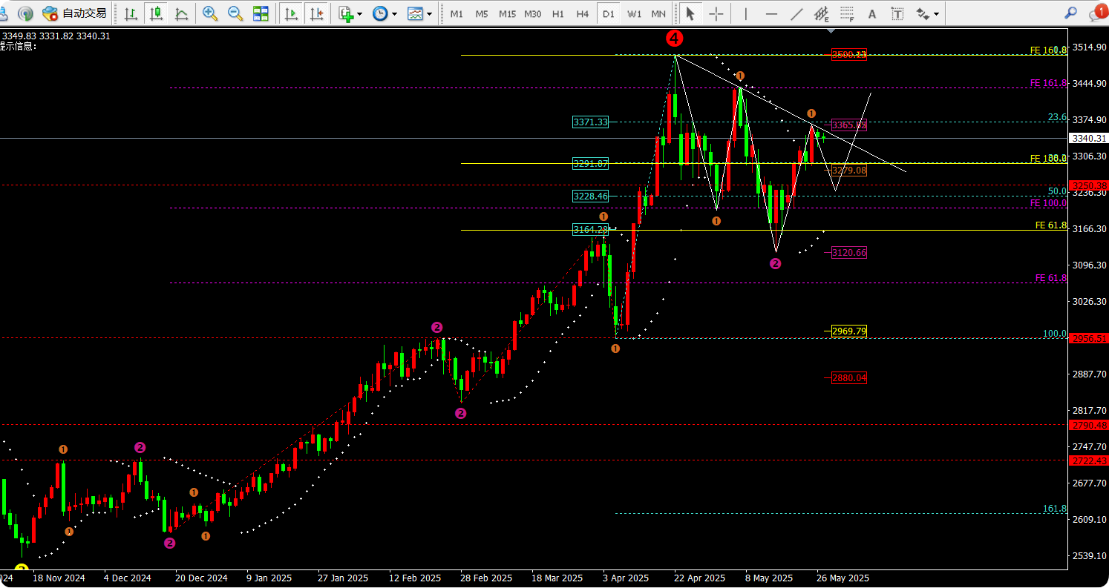Choose the M15 timeframe button
Screen dimensions: 1109x588
pyautogui.click(x=507, y=14)
